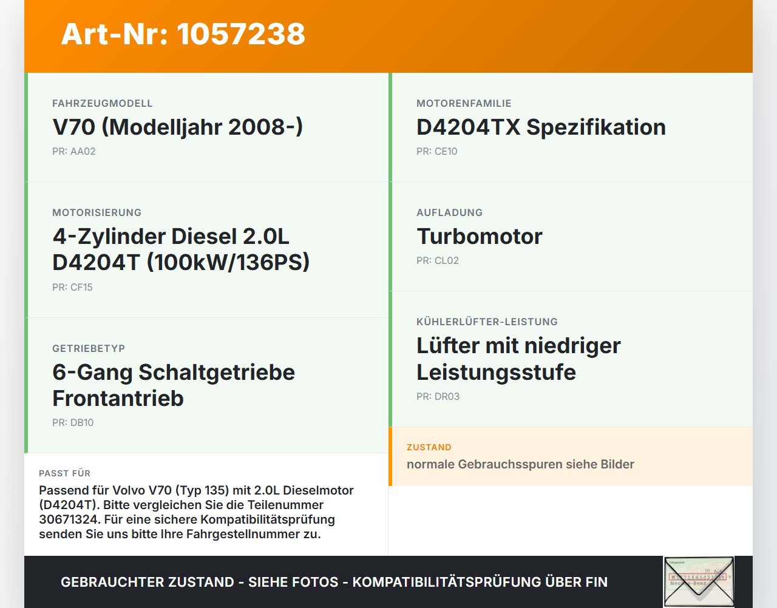The image size is (777, 608).
Task: Select the Art-Nr: 1057238 heading
Action: (183, 34)
